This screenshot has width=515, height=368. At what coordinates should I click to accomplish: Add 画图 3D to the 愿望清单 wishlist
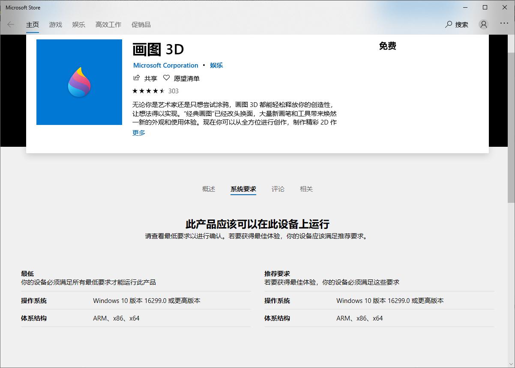coord(182,78)
